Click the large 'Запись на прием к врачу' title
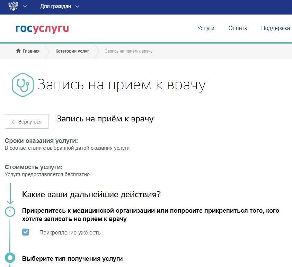292x267 pixels. point(122,85)
